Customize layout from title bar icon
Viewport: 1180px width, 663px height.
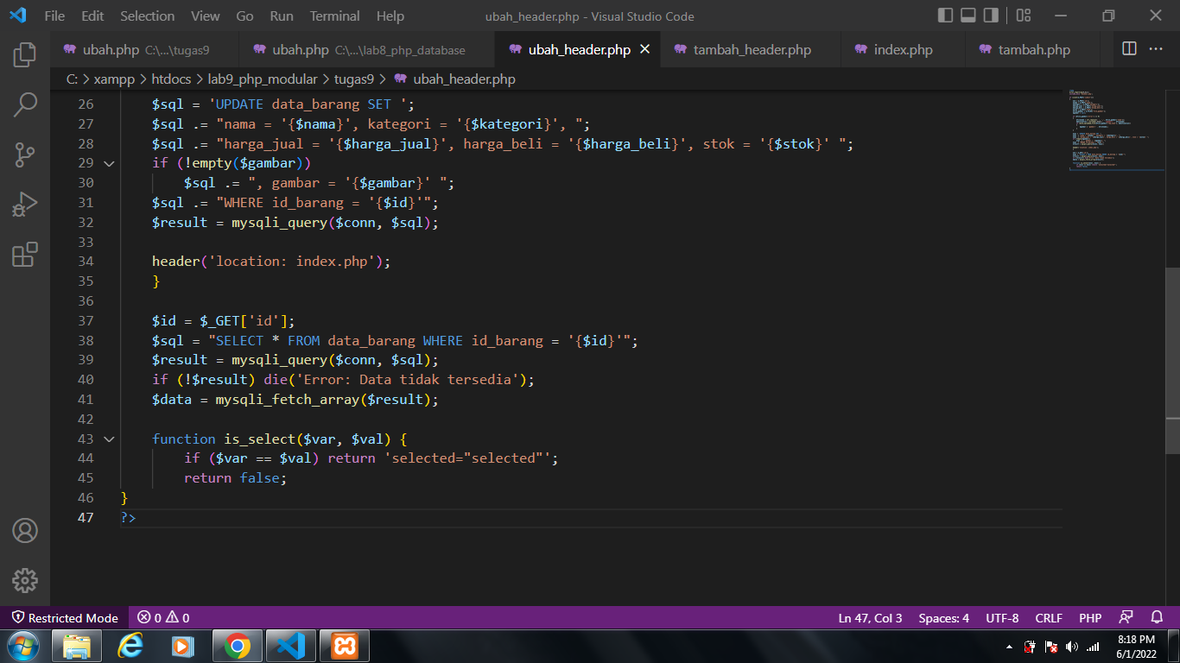point(1024,16)
